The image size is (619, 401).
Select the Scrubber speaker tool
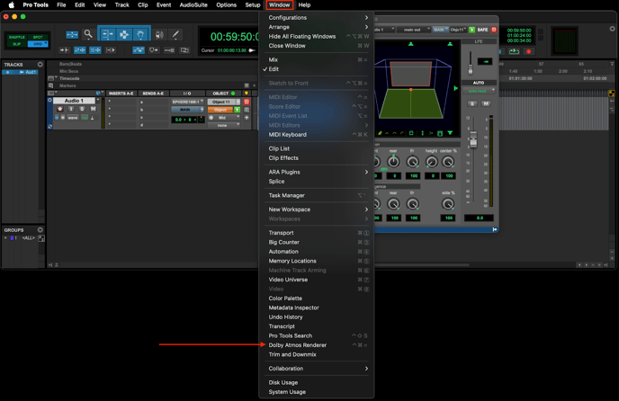(159, 34)
